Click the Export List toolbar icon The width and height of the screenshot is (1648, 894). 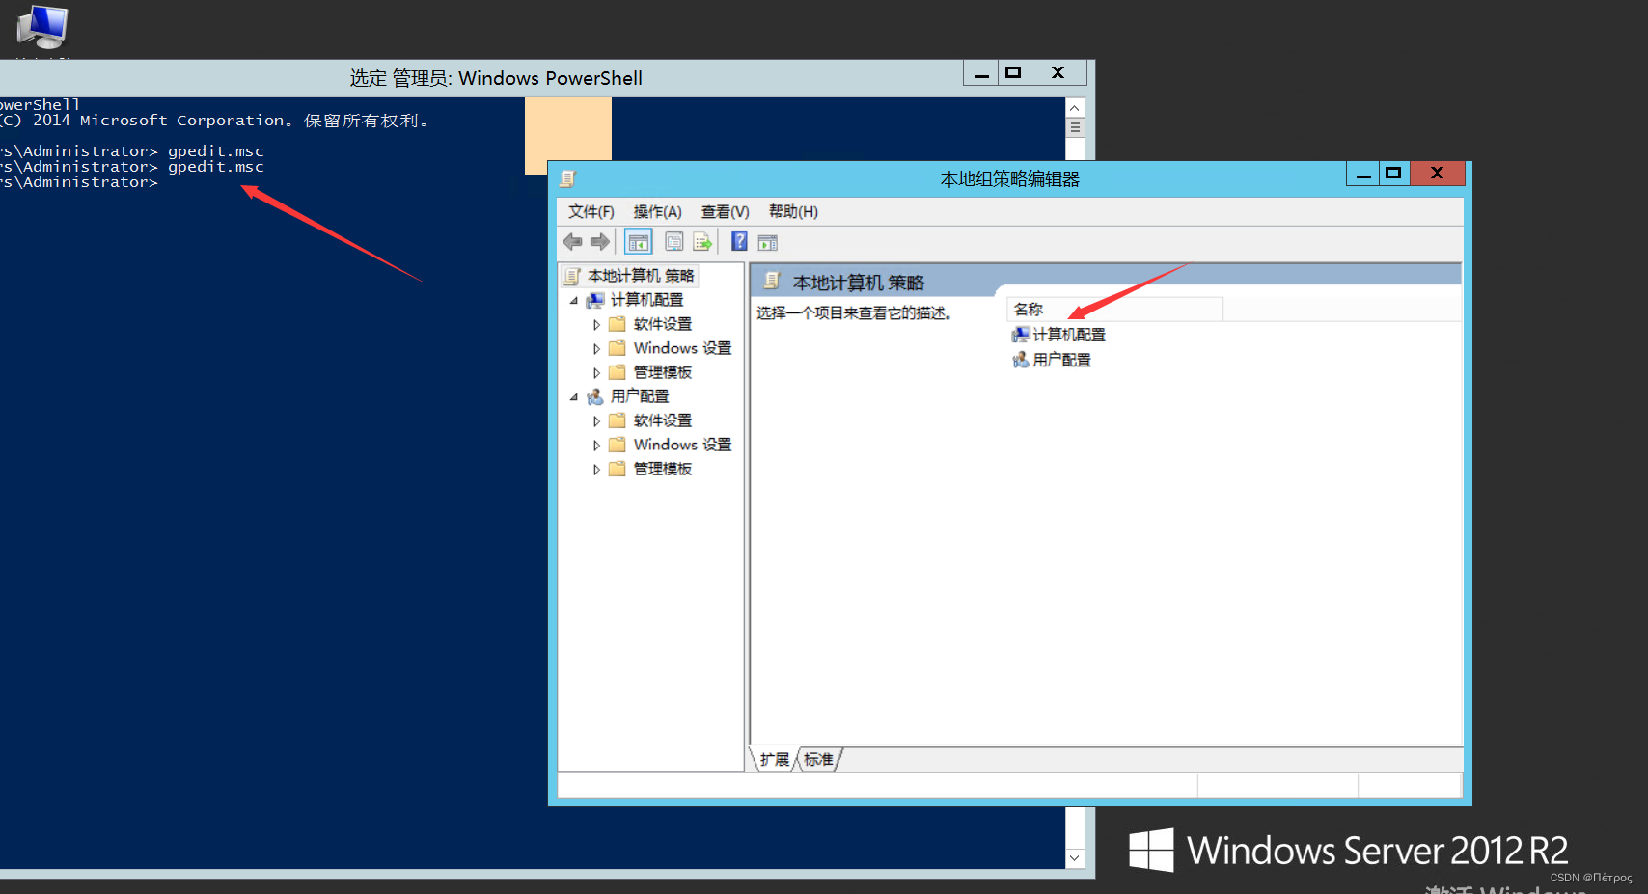[x=702, y=242]
